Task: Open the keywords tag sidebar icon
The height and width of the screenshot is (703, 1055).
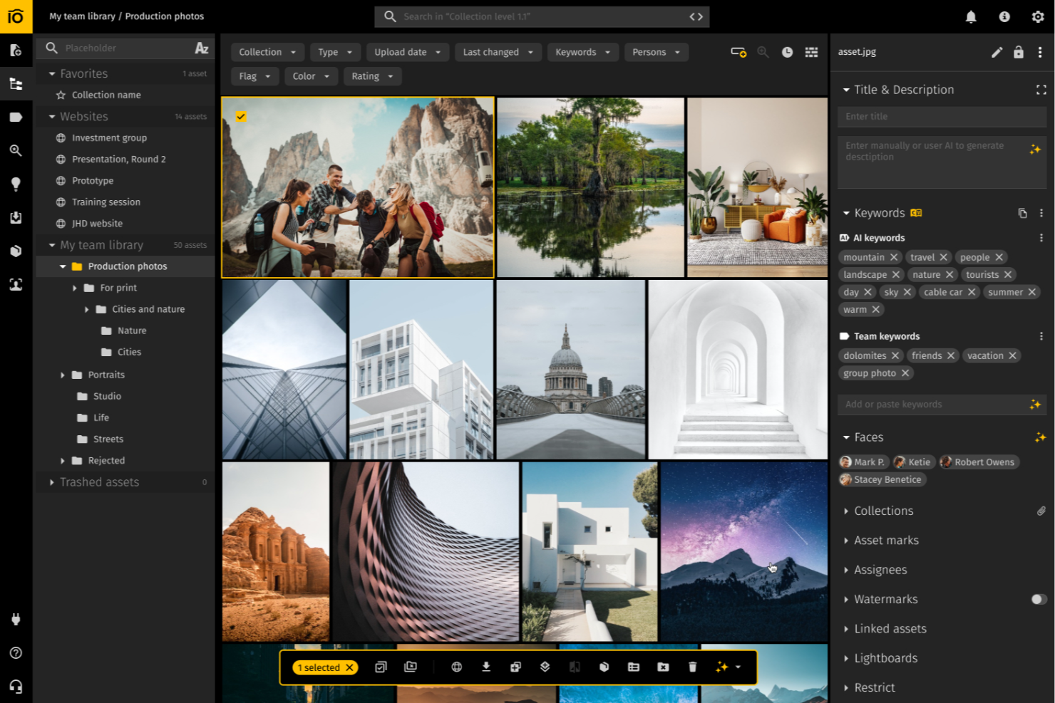Action: pos(16,117)
